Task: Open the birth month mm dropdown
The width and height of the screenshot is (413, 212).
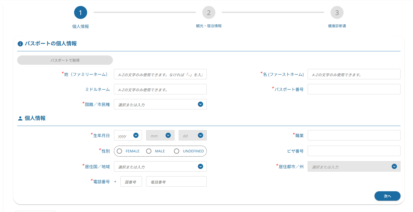Action: [160, 135]
